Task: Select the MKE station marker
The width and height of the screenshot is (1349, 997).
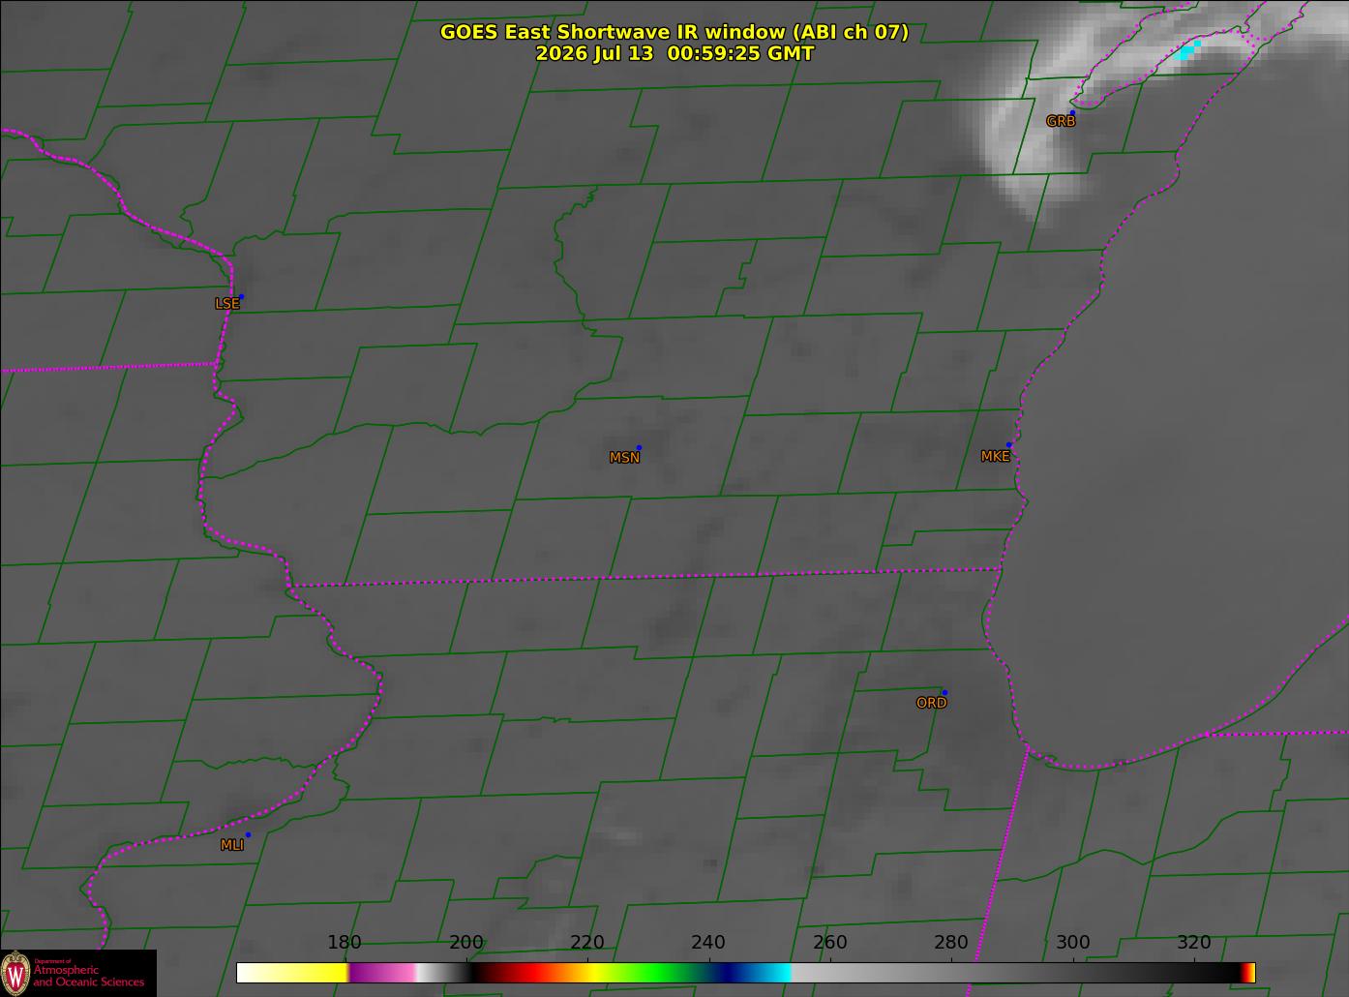Action: [1008, 445]
